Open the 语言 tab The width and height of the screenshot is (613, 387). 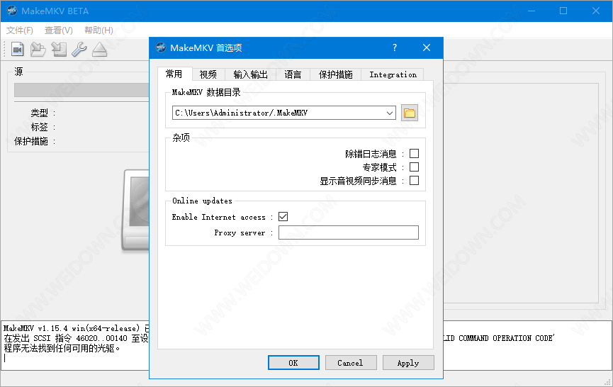point(293,74)
